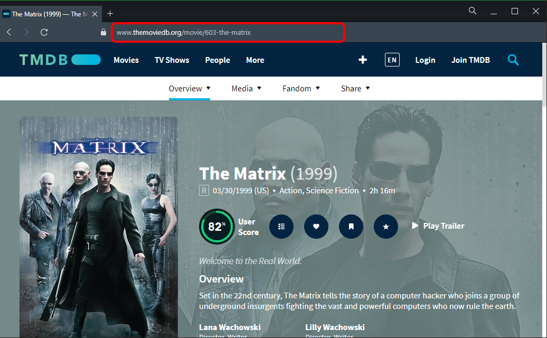Select The Matrix (1999) browser tab
547x338 pixels.
(50, 14)
